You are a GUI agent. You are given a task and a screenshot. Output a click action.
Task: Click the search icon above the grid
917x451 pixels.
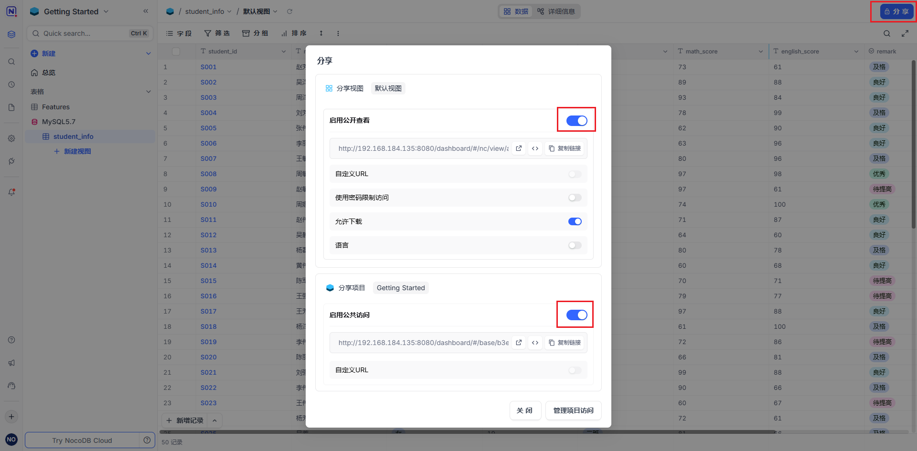coord(886,33)
